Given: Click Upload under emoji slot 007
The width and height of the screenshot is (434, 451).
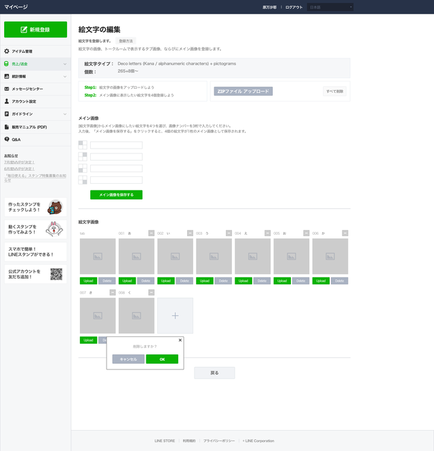Looking at the screenshot, I should [x=88, y=340].
